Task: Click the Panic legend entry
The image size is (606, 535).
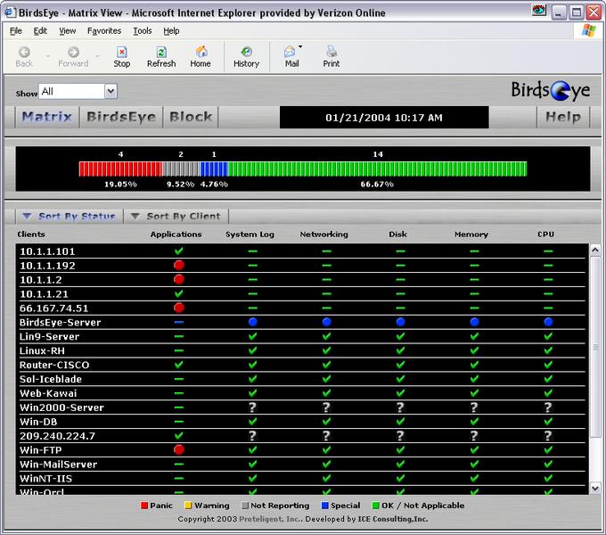Action: 157,506
